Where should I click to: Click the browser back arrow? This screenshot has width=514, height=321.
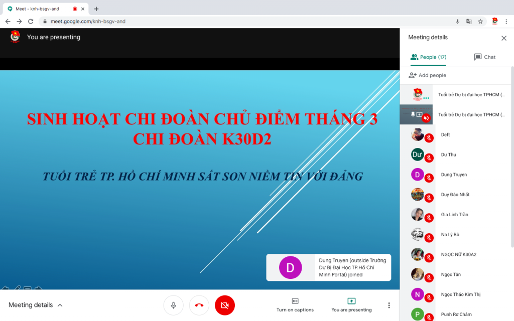click(x=8, y=21)
